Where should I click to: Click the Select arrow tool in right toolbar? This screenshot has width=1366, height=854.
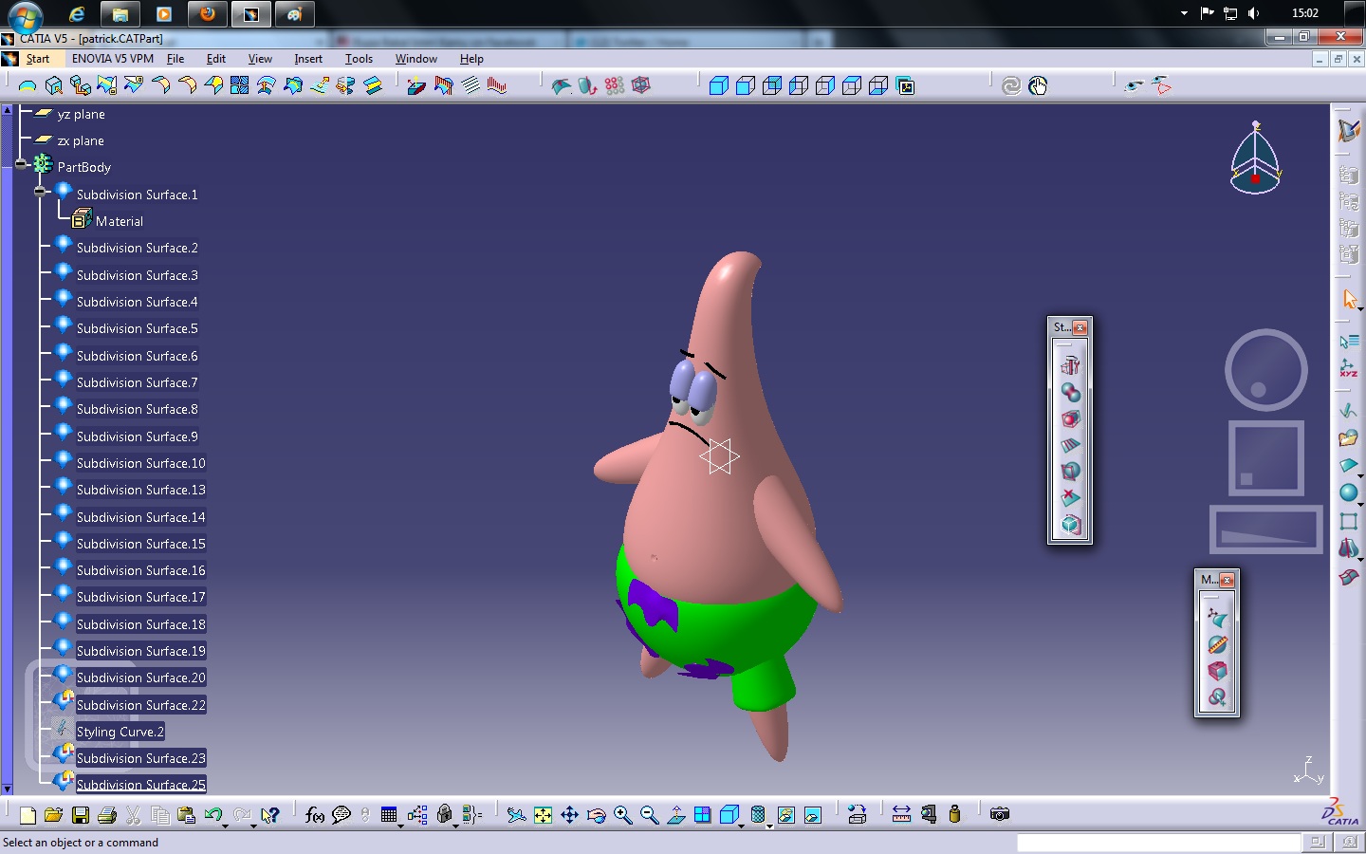click(x=1349, y=300)
